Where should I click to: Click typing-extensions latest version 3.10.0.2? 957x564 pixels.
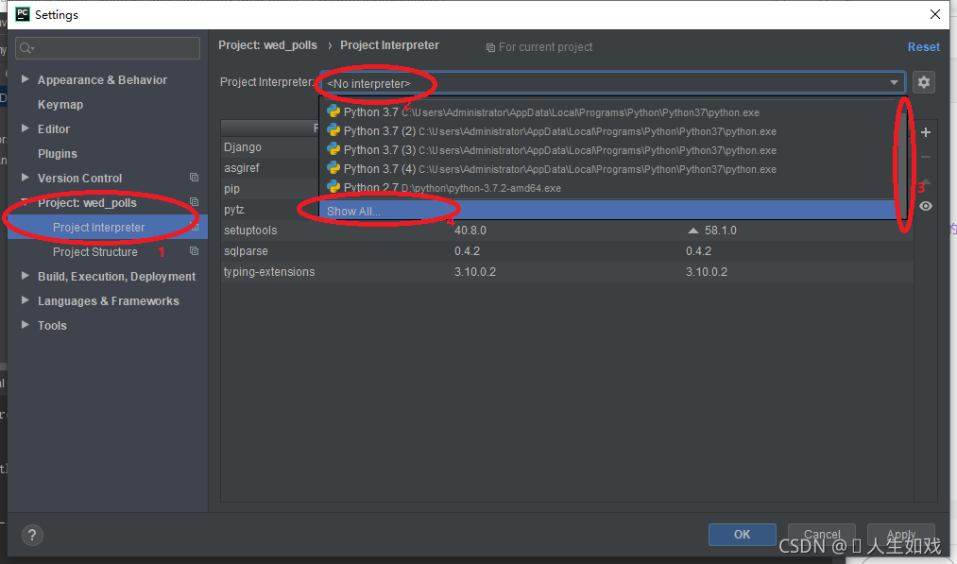[706, 272]
